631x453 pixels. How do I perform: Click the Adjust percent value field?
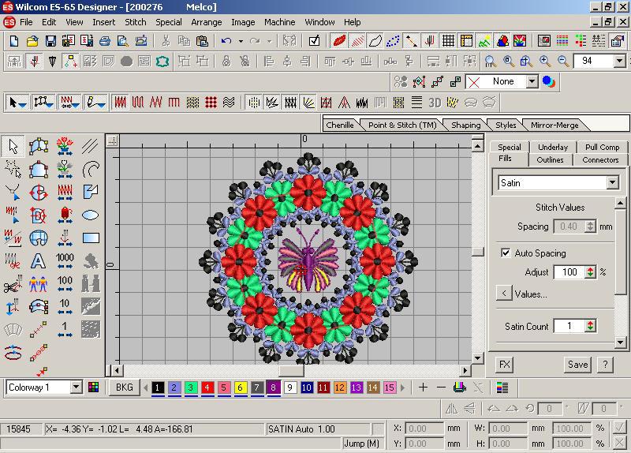(x=569, y=272)
